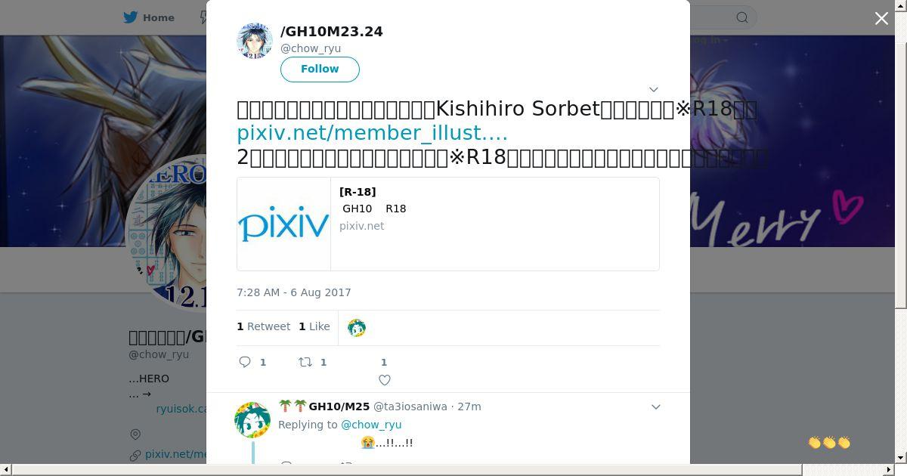Click the search magnifier icon
The image size is (907, 476).
(x=742, y=17)
